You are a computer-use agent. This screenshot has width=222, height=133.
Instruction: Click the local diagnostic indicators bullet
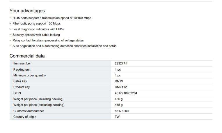[x=38, y=29]
